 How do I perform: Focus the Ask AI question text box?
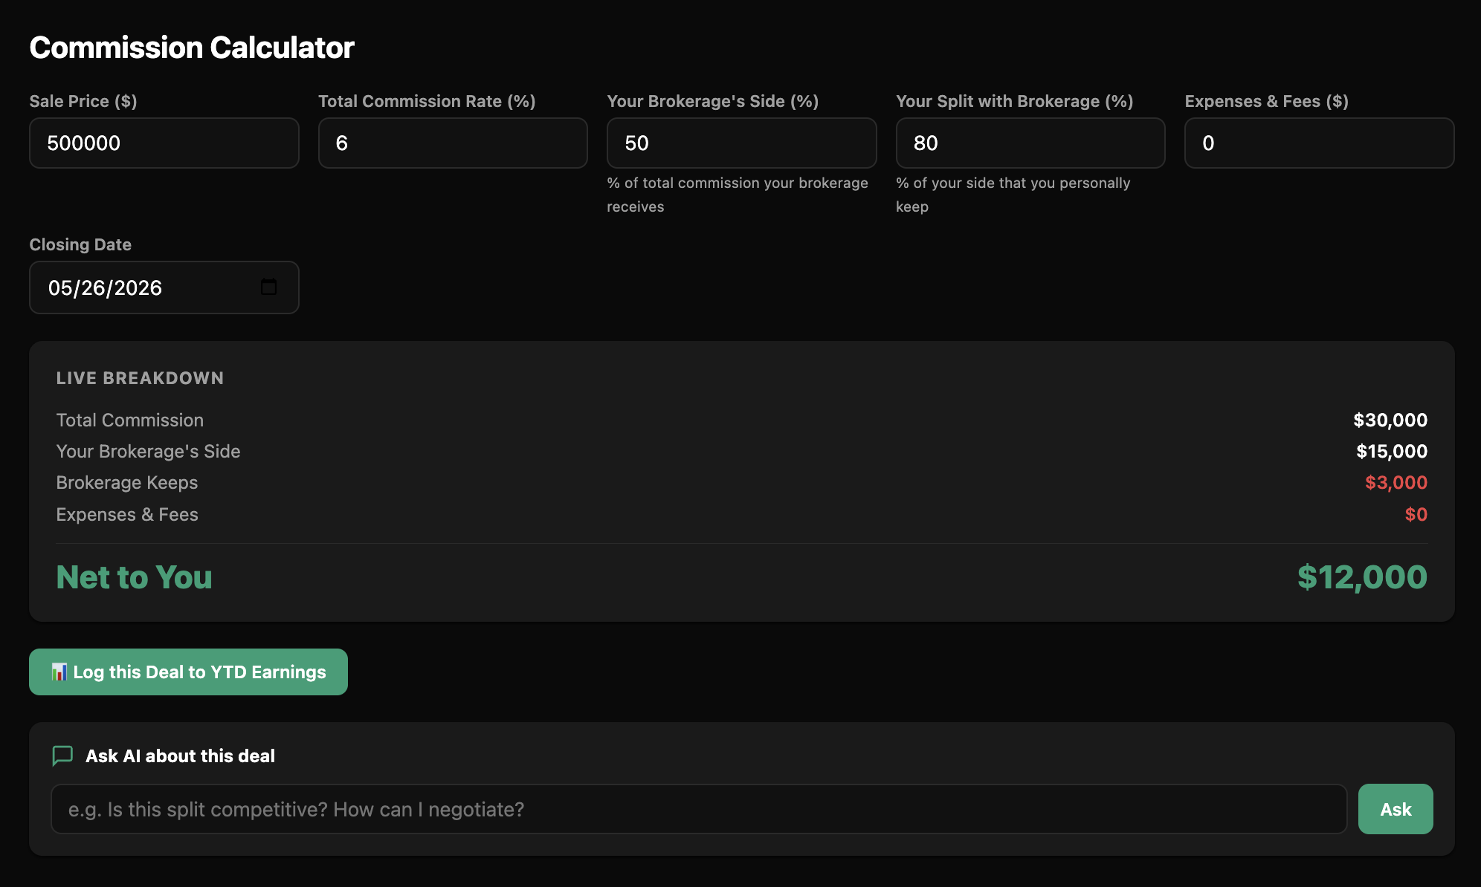click(698, 809)
